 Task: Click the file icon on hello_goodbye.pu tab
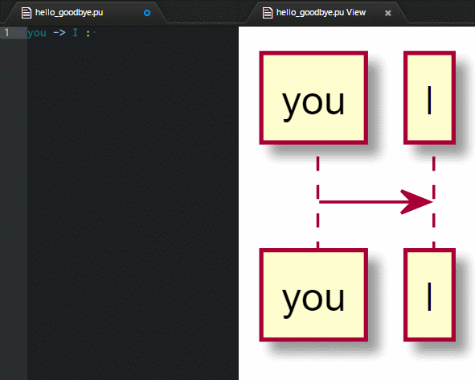27,13
